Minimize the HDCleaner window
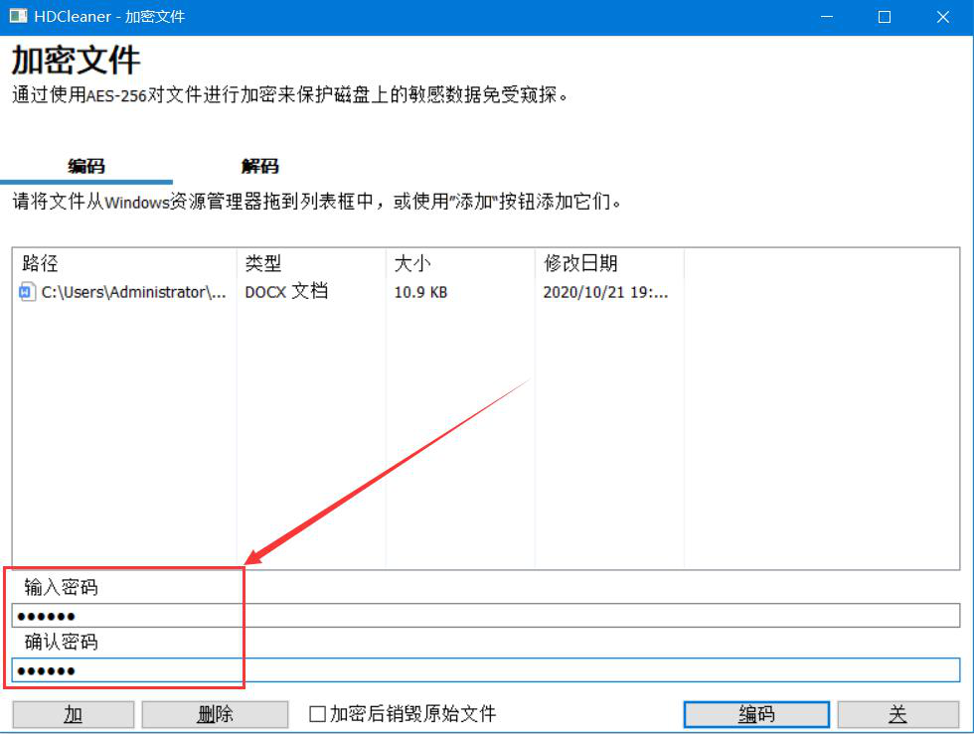The image size is (974, 734). point(826,17)
